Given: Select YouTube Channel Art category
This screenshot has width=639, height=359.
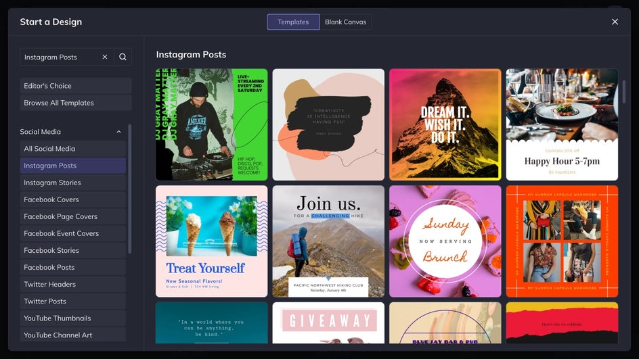Looking at the screenshot, I should (x=73, y=335).
